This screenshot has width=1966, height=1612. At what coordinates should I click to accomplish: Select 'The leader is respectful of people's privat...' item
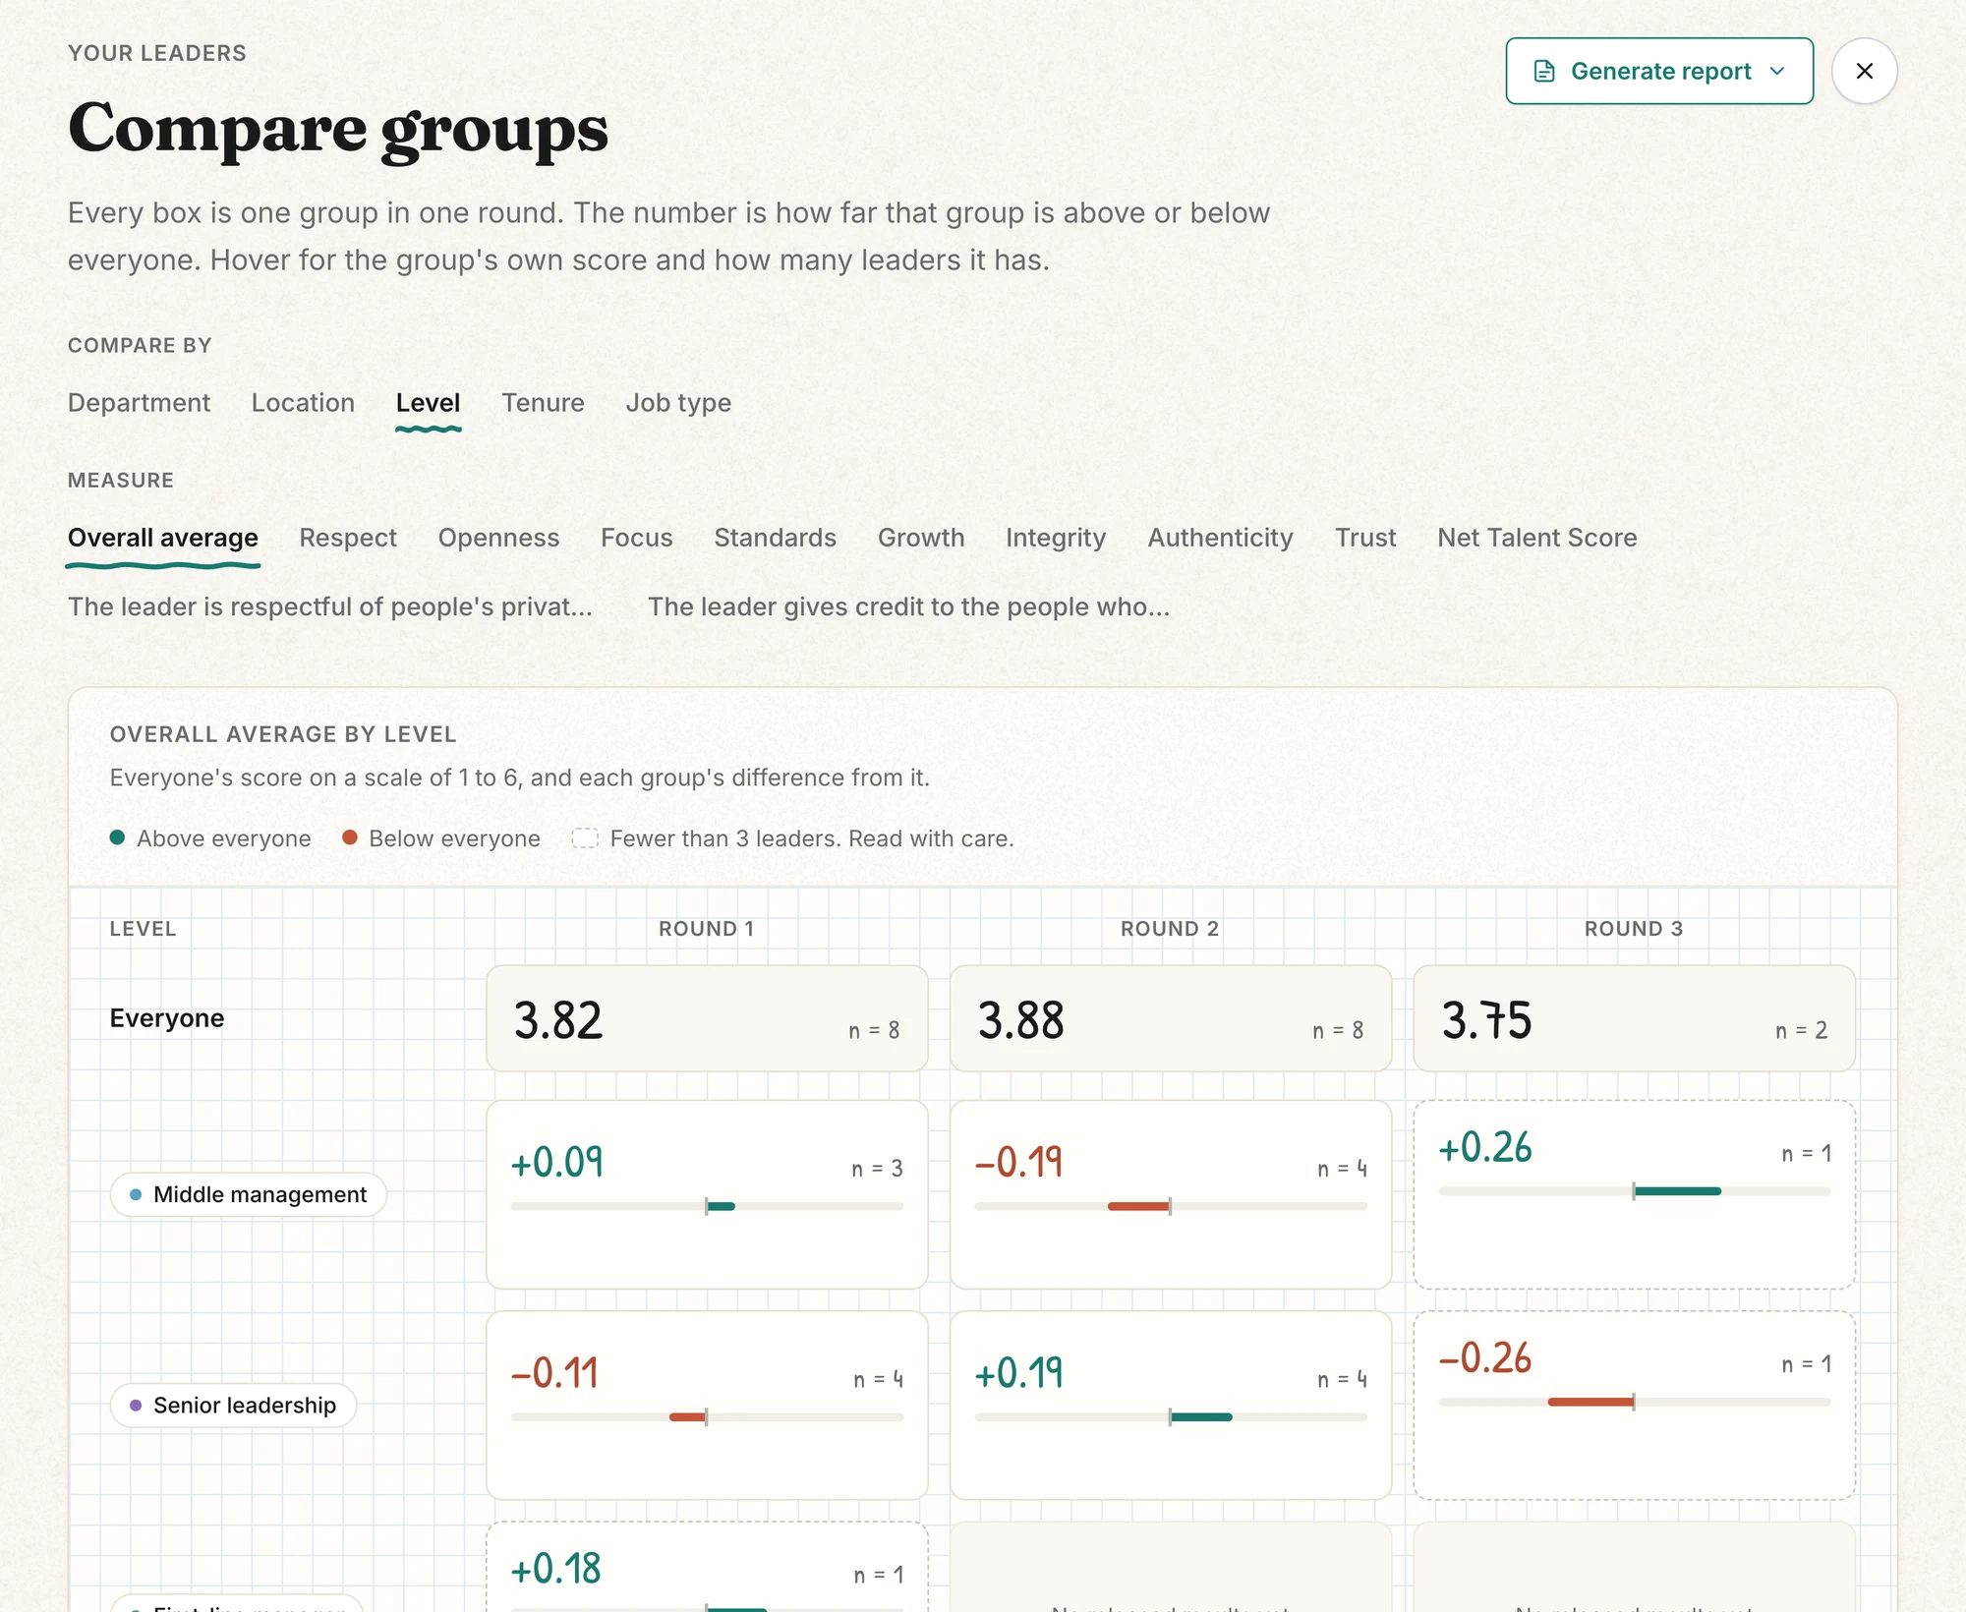[x=330, y=606]
